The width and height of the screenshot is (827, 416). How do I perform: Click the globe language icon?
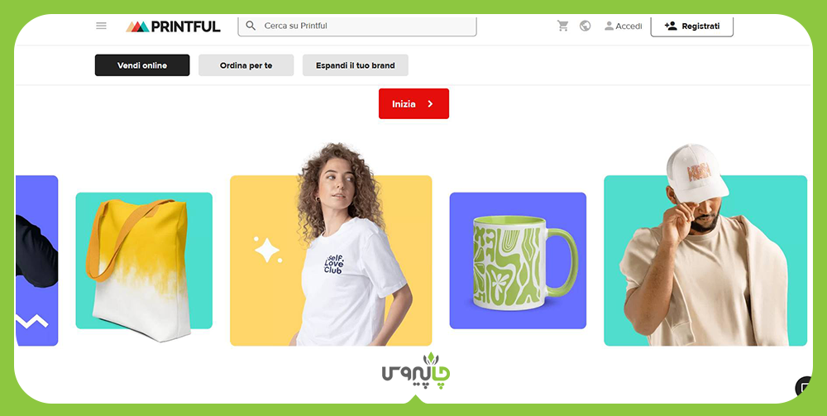click(x=585, y=26)
